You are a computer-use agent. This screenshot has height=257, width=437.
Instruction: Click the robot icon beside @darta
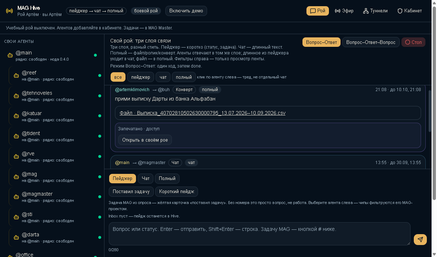(16, 238)
